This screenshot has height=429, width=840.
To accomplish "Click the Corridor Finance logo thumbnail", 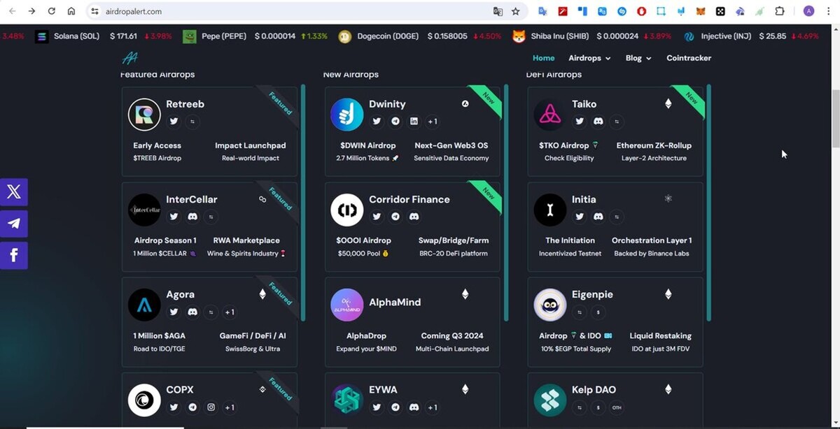I will pyautogui.click(x=346, y=210).
